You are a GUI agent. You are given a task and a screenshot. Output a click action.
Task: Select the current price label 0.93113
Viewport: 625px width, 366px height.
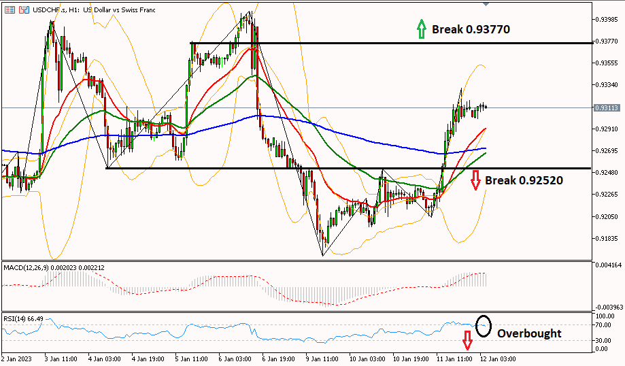607,107
